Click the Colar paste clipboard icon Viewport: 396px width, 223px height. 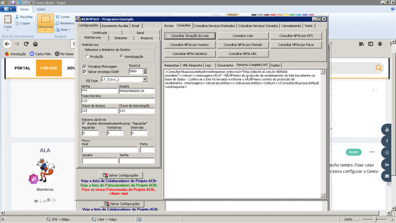(x=7, y=19)
